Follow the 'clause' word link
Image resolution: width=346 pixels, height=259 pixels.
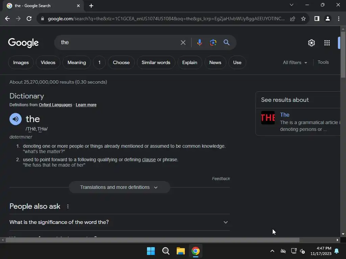point(149,160)
